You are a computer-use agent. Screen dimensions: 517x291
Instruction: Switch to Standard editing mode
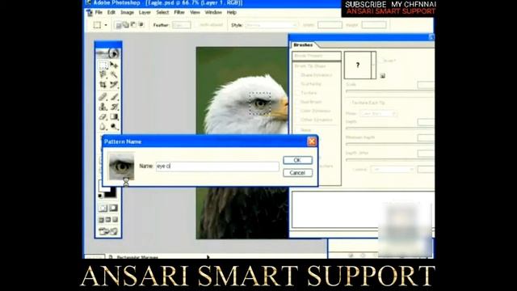click(x=103, y=208)
